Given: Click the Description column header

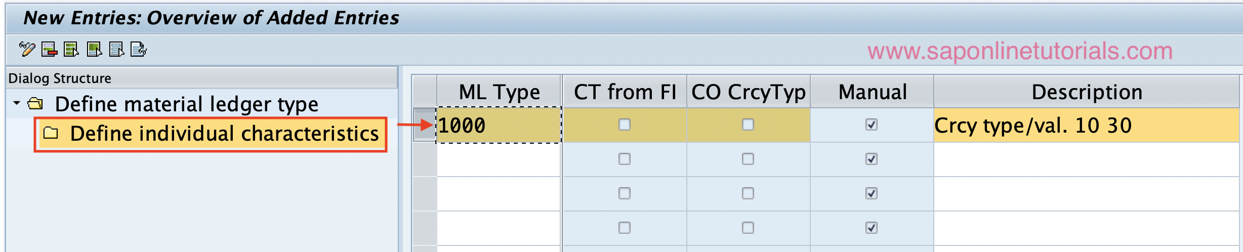Looking at the screenshot, I should coord(1087,92).
